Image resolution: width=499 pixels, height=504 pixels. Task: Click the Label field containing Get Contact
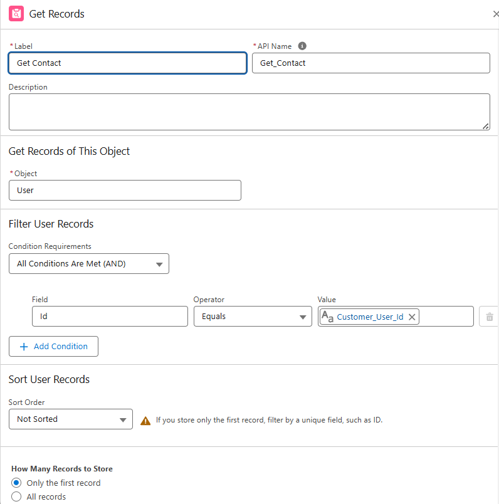click(x=127, y=63)
